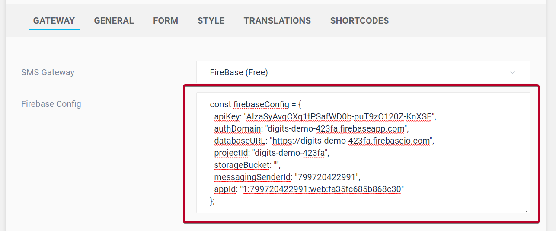Click the closing brace of the config
This screenshot has height=231, width=556.
[211, 201]
